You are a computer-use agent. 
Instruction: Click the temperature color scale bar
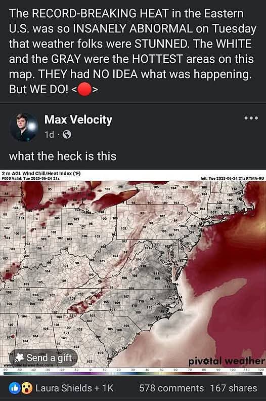[x=133, y=373]
